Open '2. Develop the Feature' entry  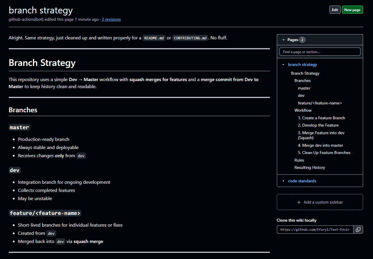[318, 125]
